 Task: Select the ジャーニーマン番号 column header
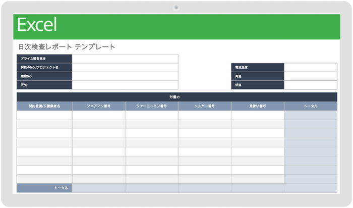(x=151, y=106)
